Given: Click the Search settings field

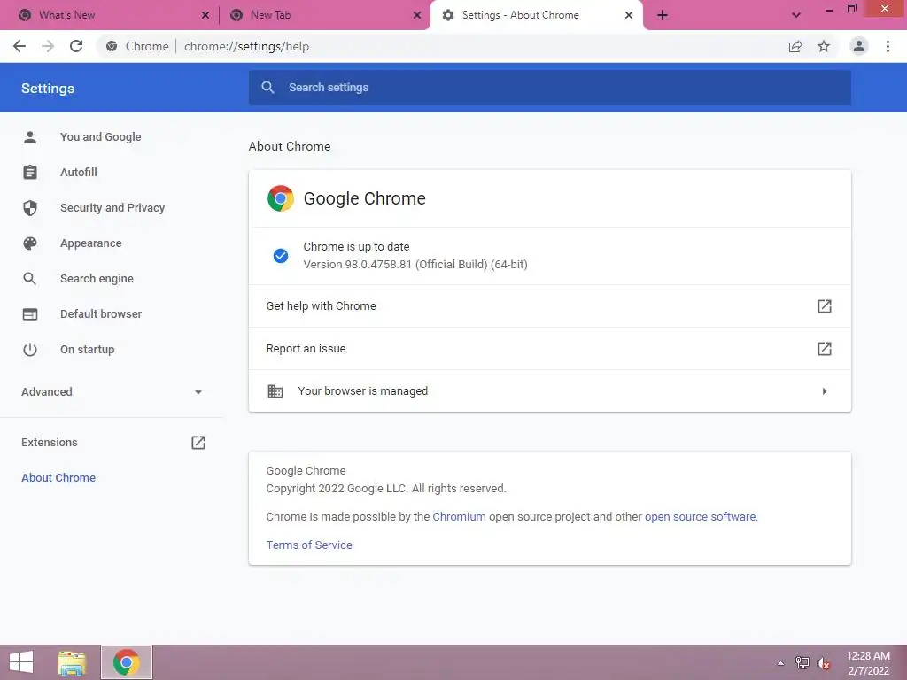Looking at the screenshot, I should tap(549, 88).
